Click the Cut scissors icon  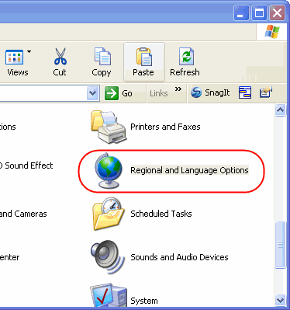click(60, 56)
